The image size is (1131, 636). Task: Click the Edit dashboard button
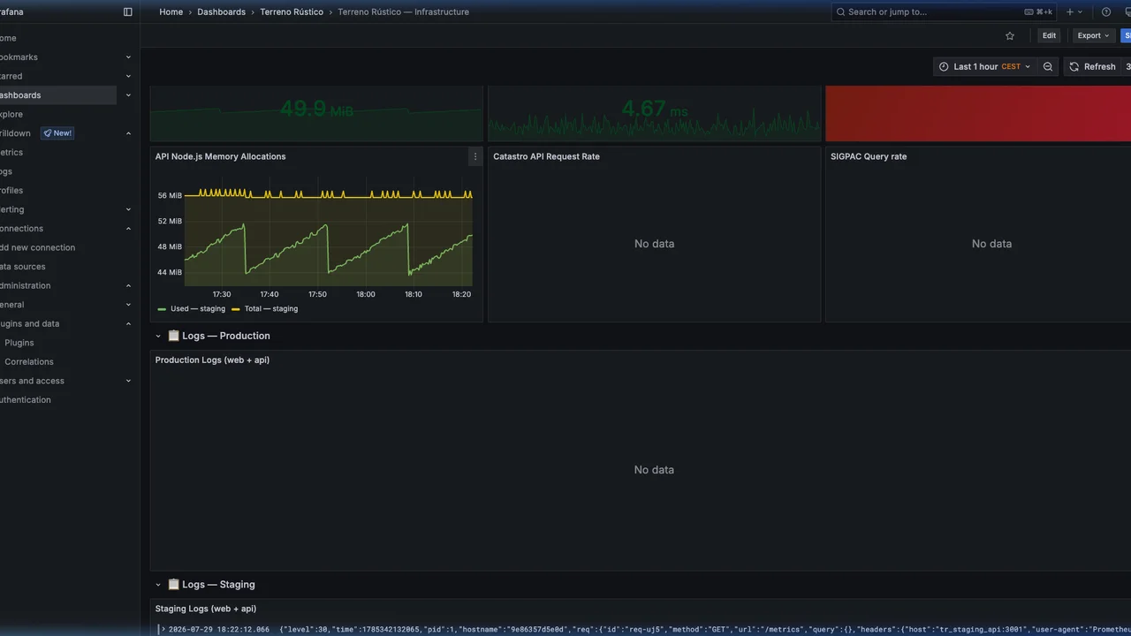tap(1049, 36)
